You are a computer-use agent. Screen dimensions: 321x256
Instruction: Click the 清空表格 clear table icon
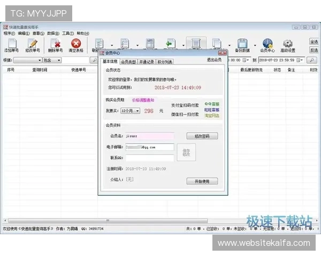tap(76, 45)
